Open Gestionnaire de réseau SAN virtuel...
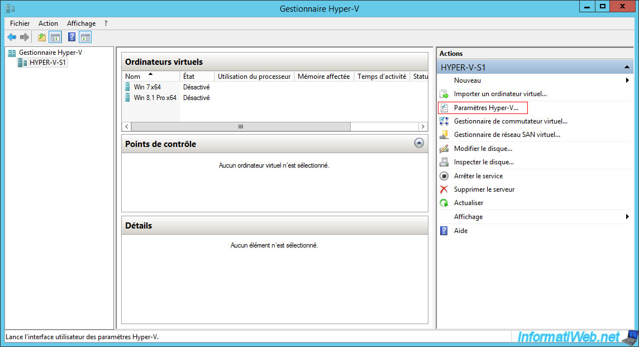The width and height of the screenshot is (639, 347). (507, 135)
